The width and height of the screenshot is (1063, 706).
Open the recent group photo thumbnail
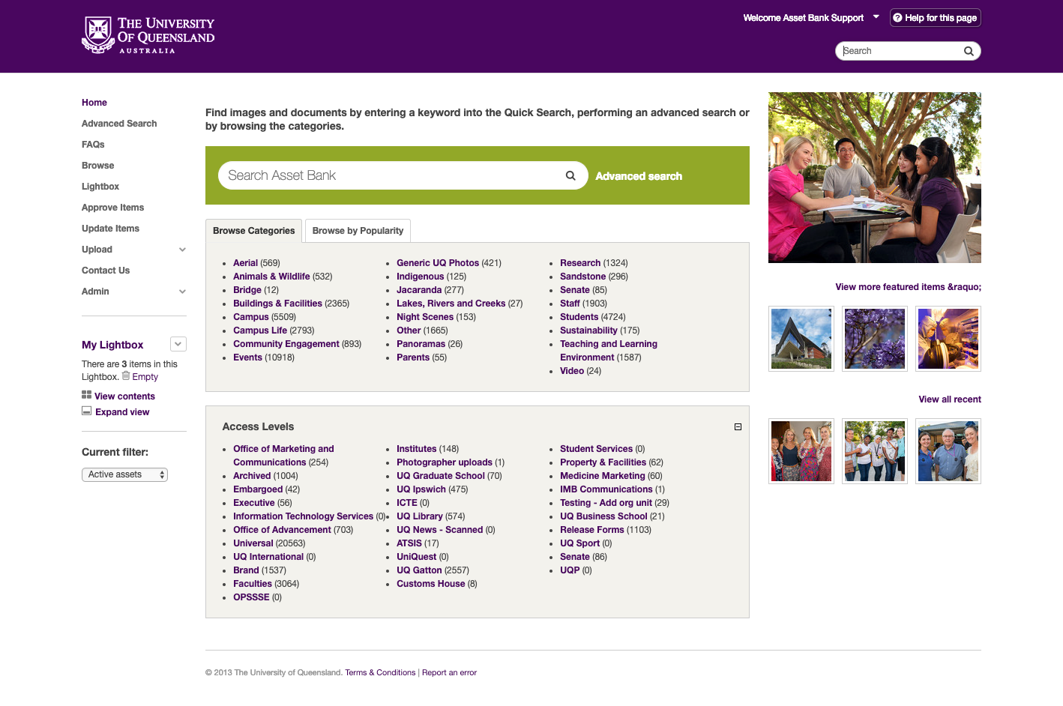(x=875, y=451)
